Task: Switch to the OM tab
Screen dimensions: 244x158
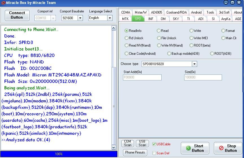Action: point(163,19)
